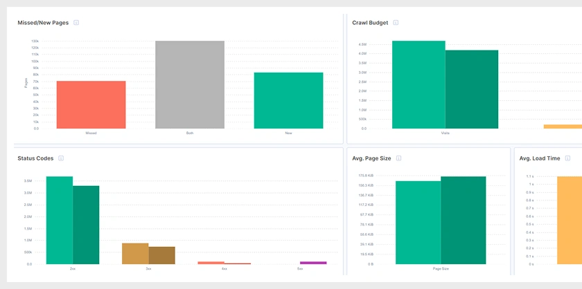Click the light green Visits bar in Crawl Budget

pos(418,84)
